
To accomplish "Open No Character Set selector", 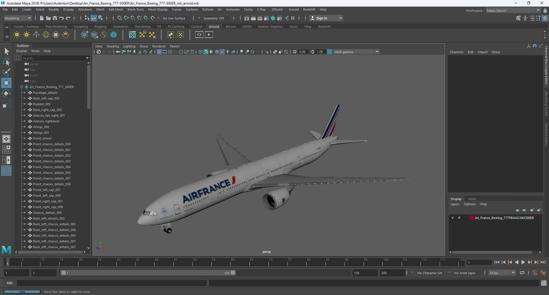I will coord(429,273).
